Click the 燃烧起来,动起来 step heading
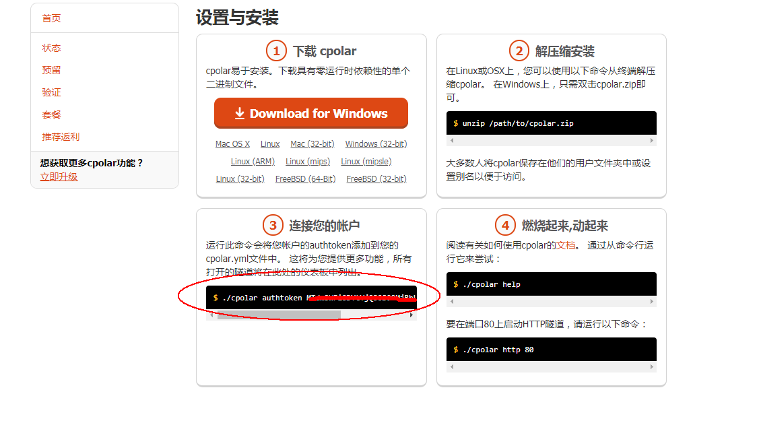 click(565, 226)
